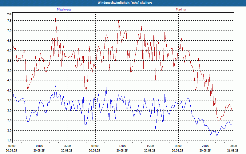Click the 5,0 y-axis value

(x=10, y=71)
